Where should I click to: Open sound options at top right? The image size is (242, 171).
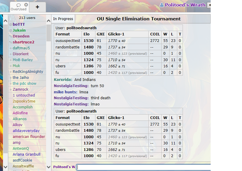click(x=209, y=5)
